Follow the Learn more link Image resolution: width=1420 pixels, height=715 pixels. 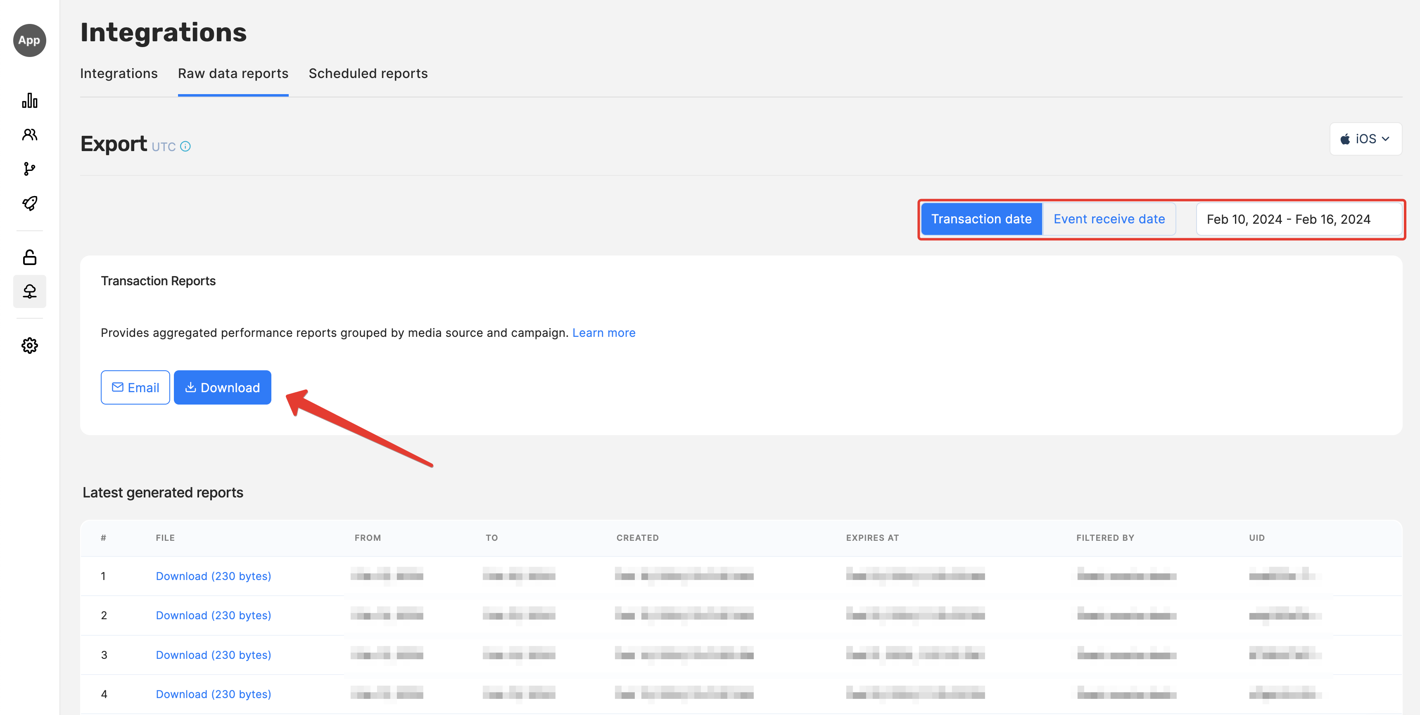tap(603, 333)
